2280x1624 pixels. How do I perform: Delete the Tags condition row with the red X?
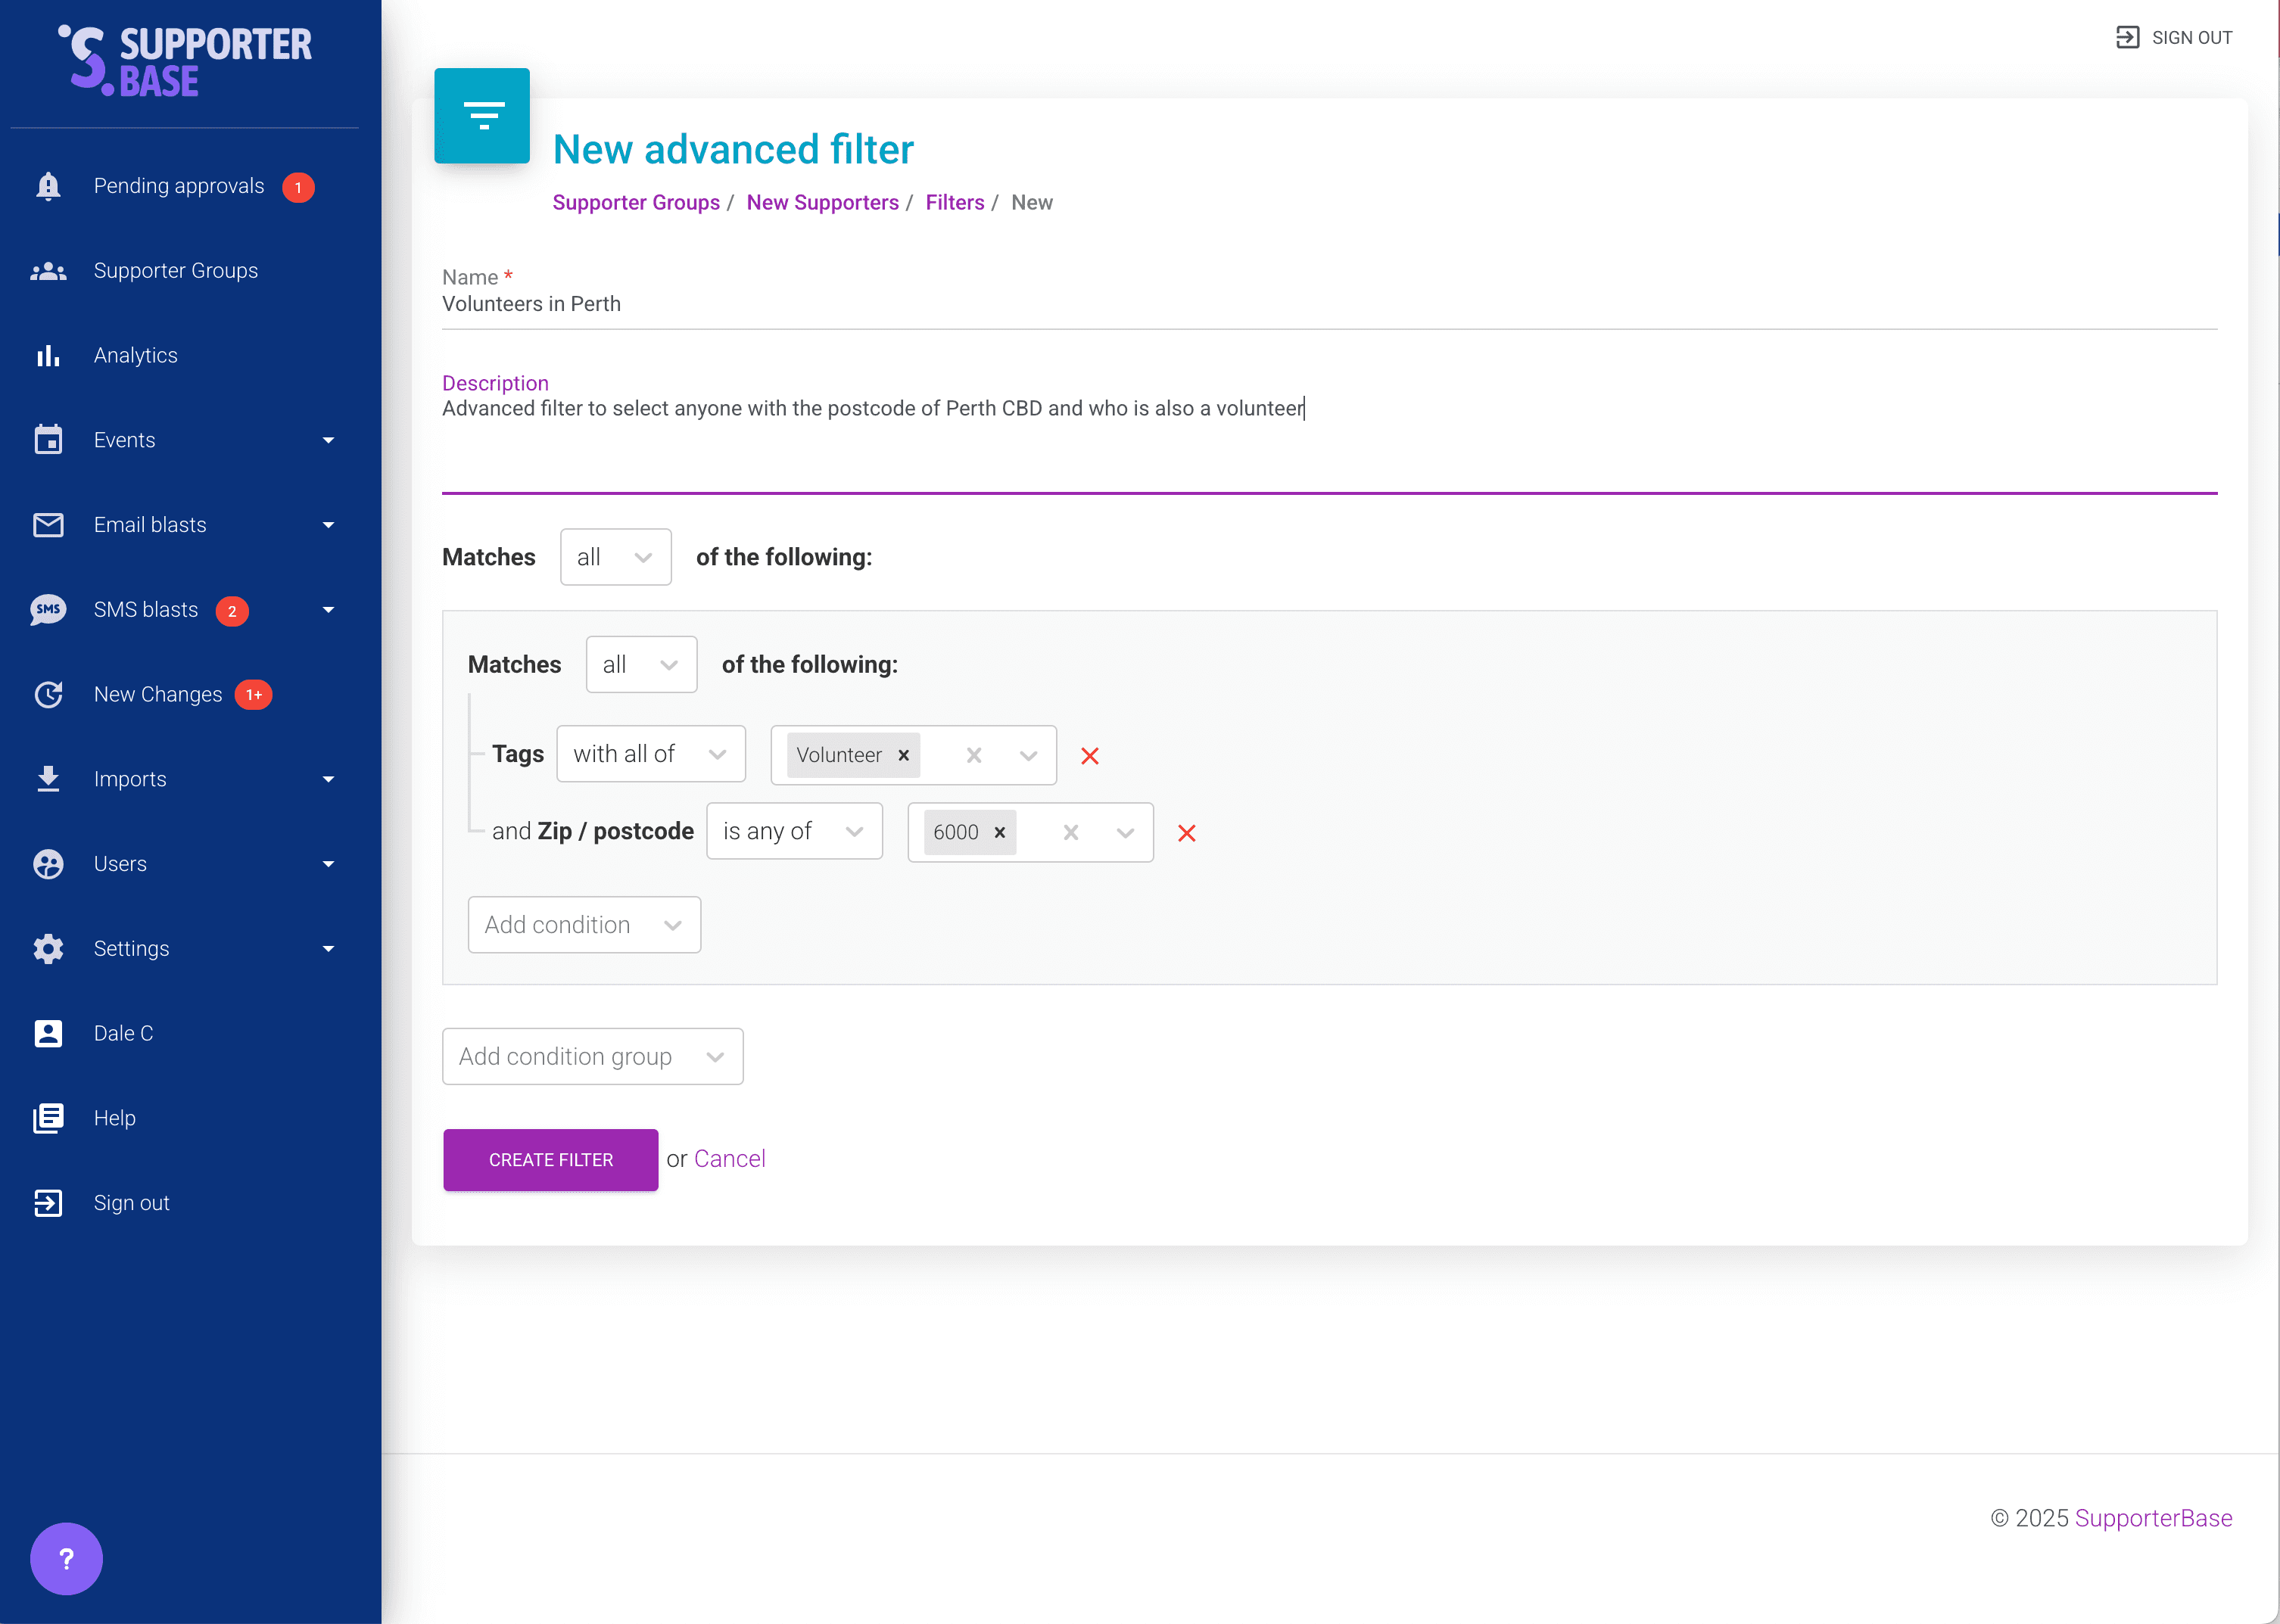pos(1090,756)
